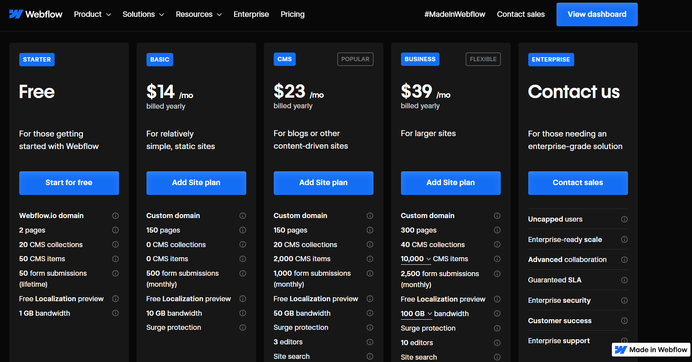This screenshot has width=692, height=362.
Task: Open info for 40 CMS collections
Action: 497,244
